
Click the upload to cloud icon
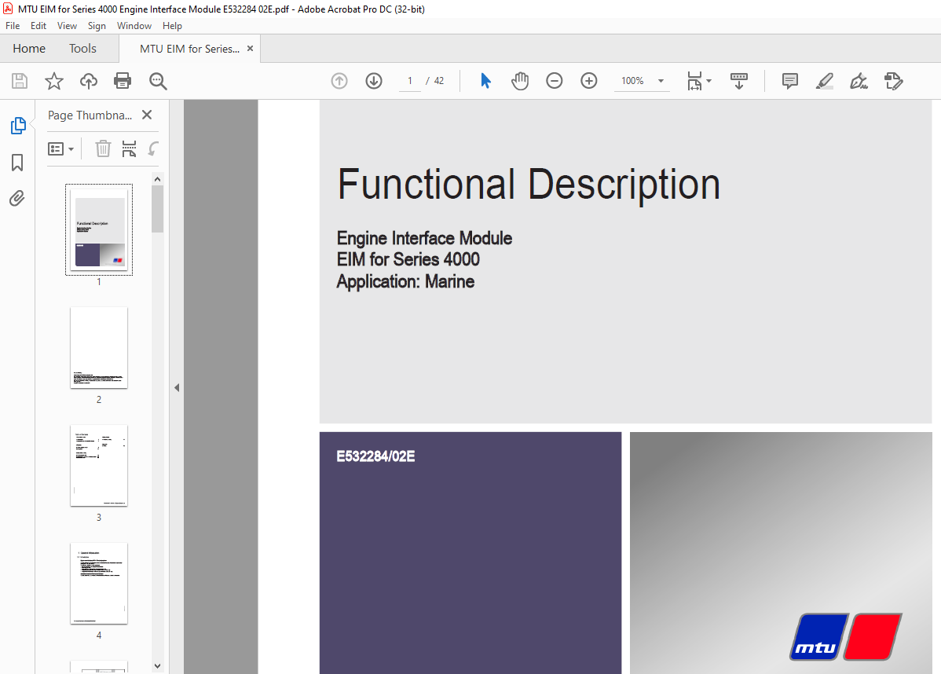(89, 81)
